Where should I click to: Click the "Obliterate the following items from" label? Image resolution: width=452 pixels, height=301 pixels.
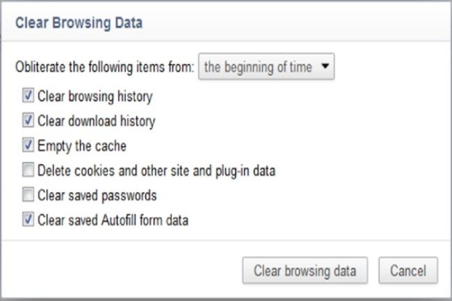pos(104,68)
